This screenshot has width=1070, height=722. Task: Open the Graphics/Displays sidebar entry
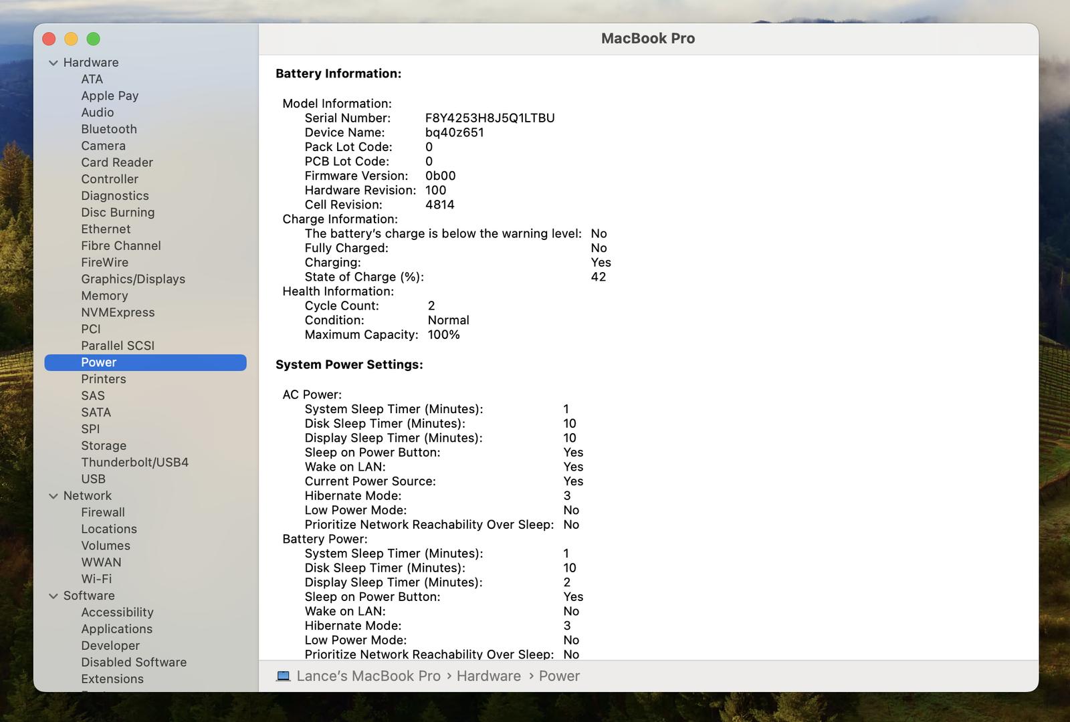[x=133, y=279]
